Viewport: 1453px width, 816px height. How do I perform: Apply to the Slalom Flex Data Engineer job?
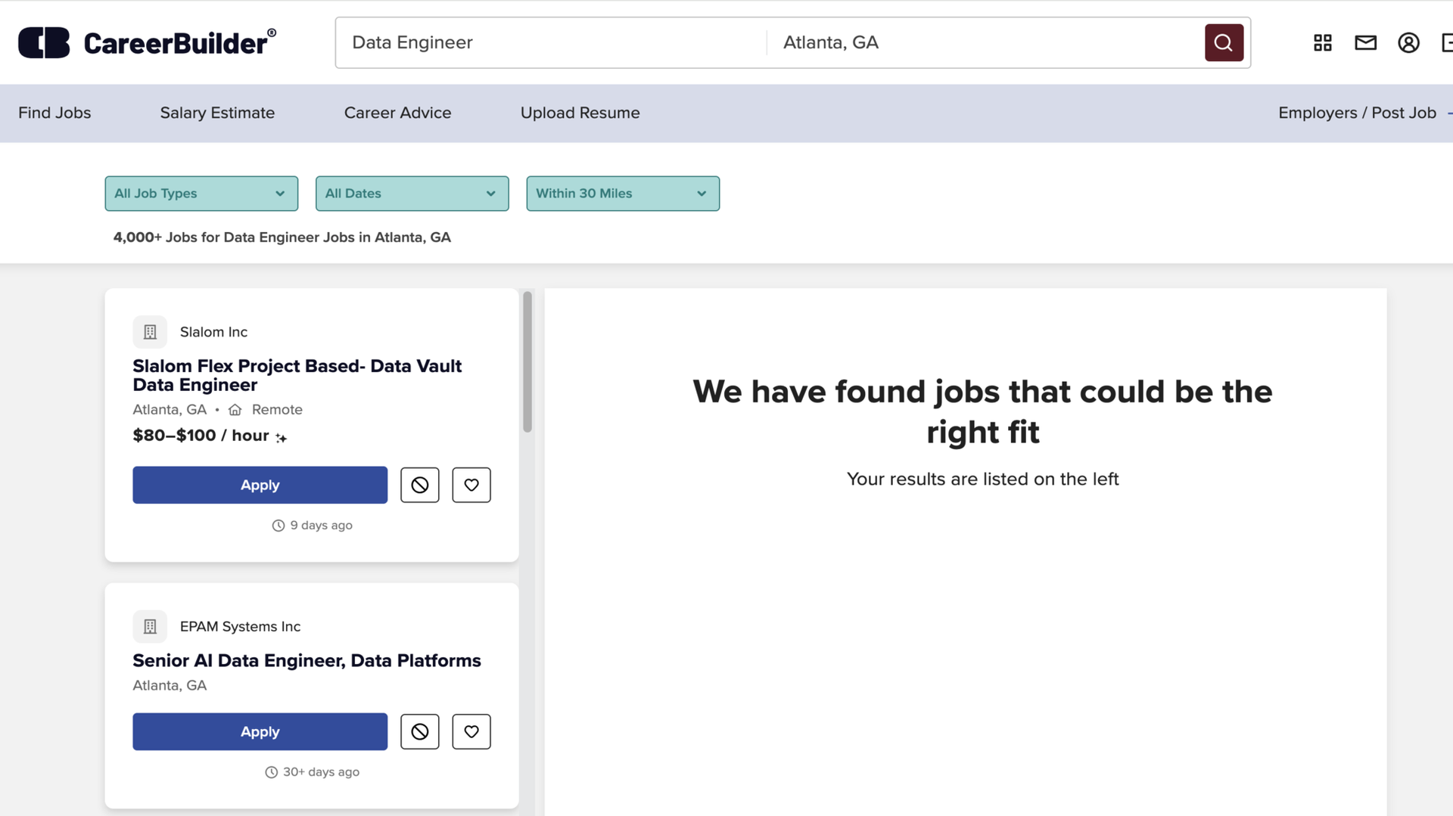click(260, 485)
